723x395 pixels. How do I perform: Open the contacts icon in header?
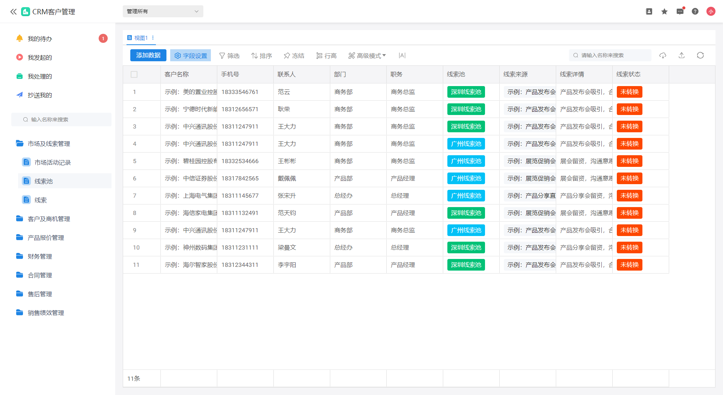pyautogui.click(x=649, y=12)
